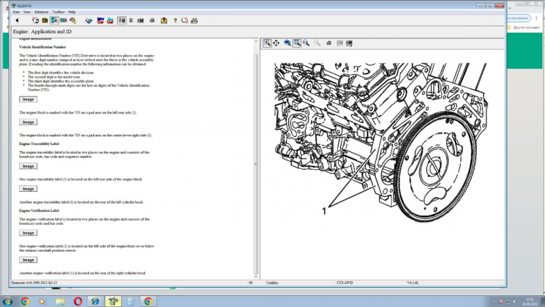Expand the View menu
The width and height of the screenshot is (545, 307).
pyautogui.click(x=27, y=11)
